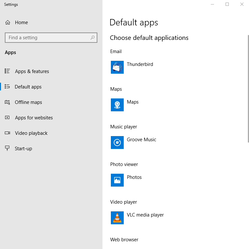Open Video playback settings

point(31,133)
